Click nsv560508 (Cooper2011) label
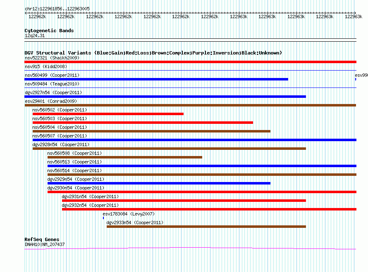 point(74,153)
